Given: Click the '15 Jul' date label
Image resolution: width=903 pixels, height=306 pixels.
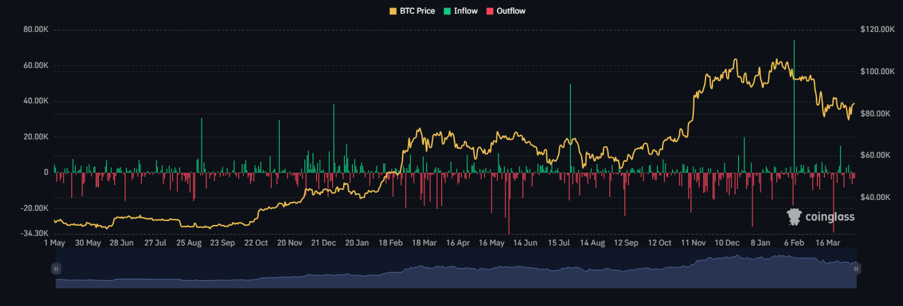Looking at the screenshot, I should click(558, 243).
